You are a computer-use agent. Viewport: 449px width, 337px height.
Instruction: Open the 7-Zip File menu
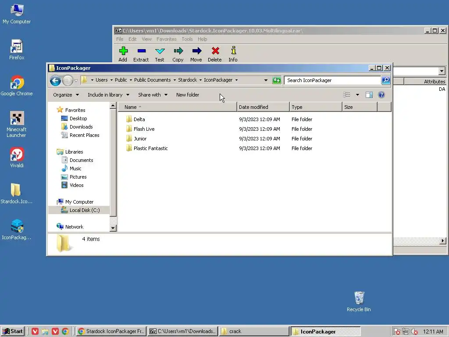point(120,39)
